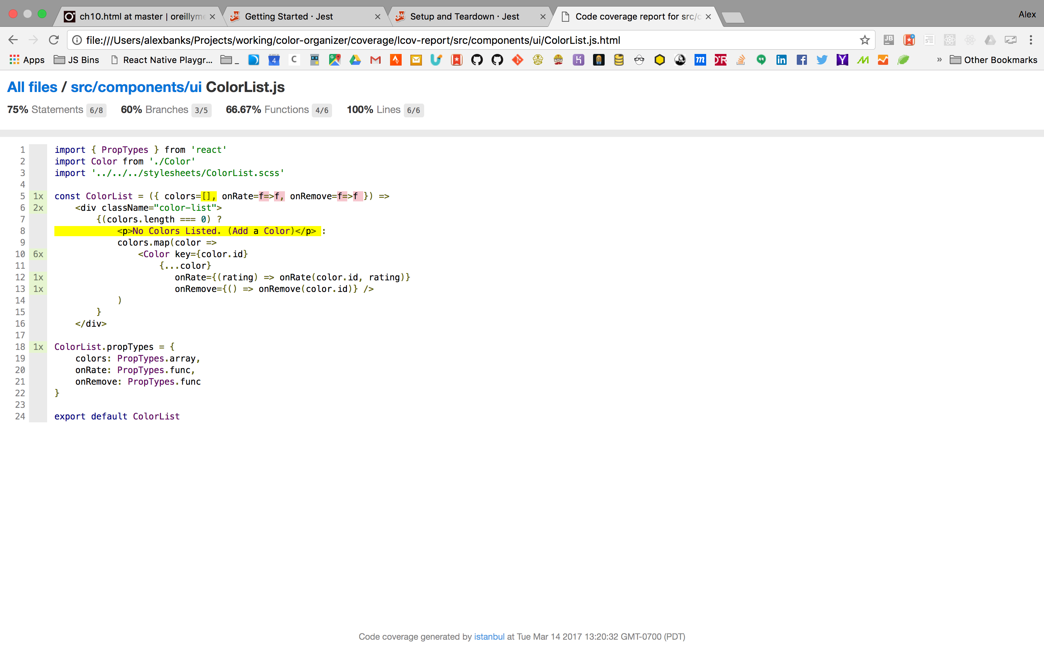1044x652 pixels.
Task: Open the Yahoo bookmark icon
Action: click(842, 60)
